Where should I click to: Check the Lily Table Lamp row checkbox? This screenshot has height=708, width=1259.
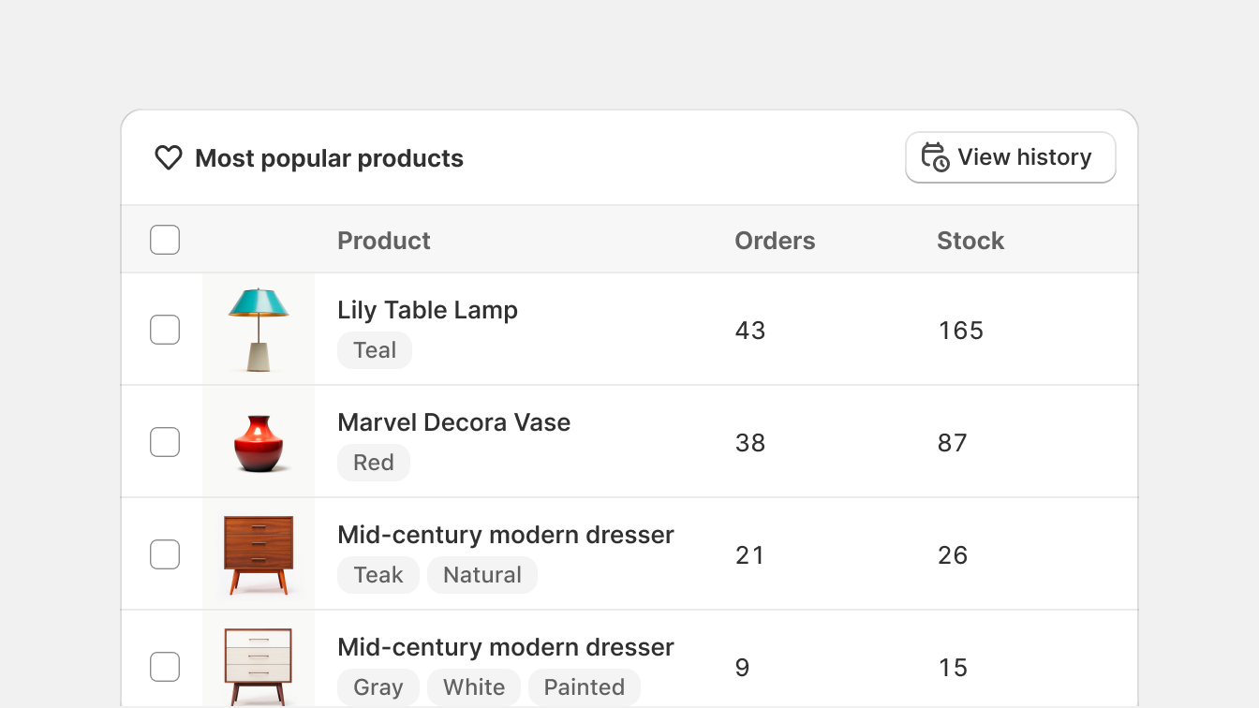tap(165, 330)
